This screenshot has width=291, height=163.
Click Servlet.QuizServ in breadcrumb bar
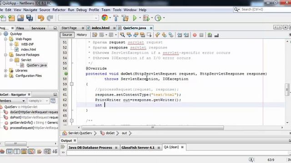[x=80, y=133]
